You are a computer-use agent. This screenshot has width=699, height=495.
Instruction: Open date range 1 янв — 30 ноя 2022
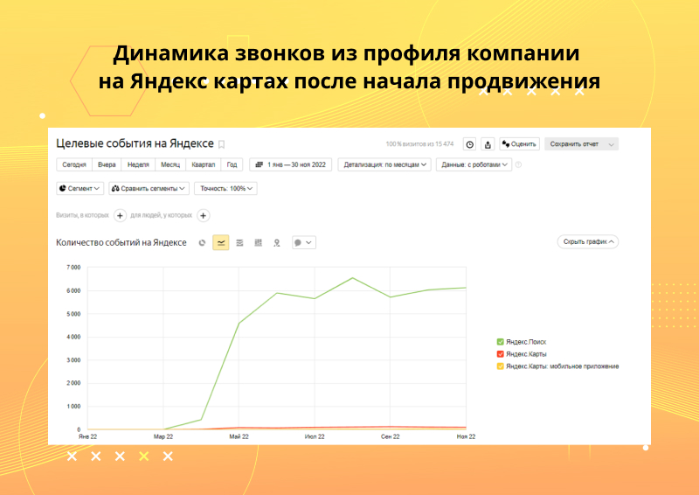tap(290, 164)
